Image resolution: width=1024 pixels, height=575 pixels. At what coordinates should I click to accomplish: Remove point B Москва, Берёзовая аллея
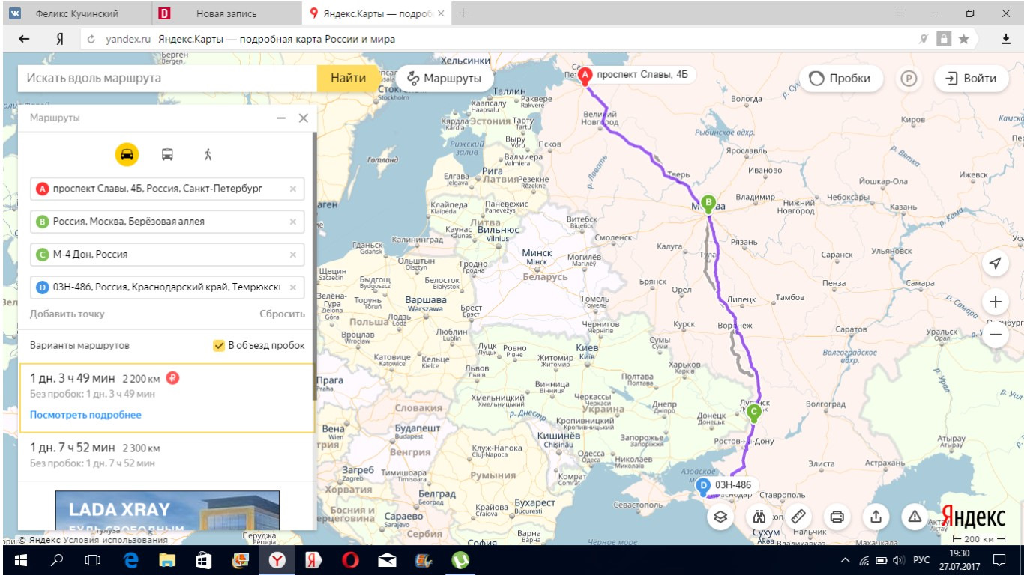[293, 222]
